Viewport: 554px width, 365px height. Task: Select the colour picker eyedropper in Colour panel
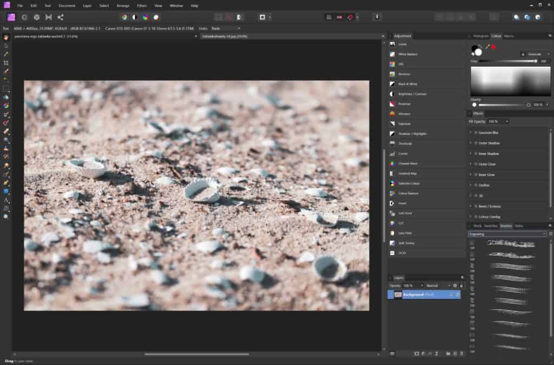click(x=488, y=47)
